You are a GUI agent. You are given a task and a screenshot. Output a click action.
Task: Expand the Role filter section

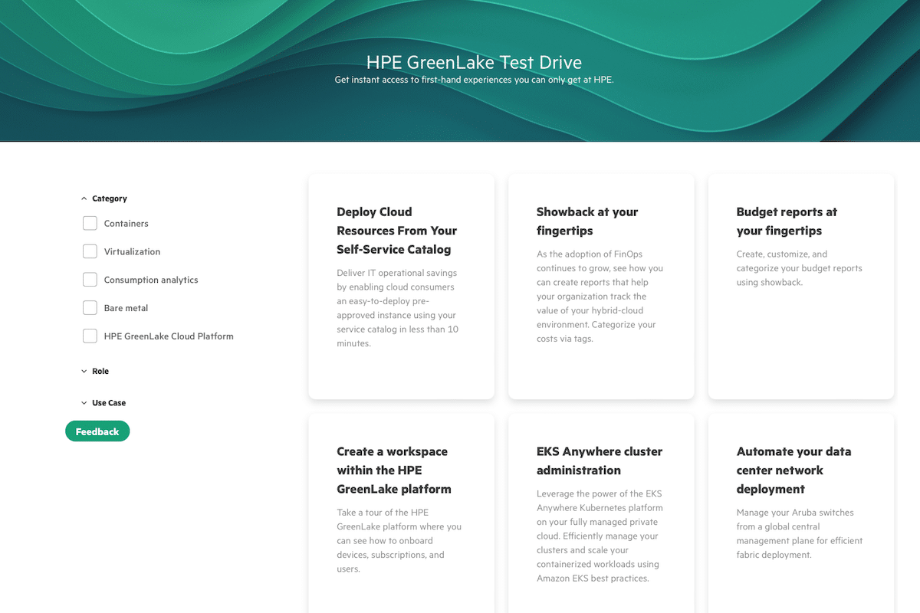(x=94, y=371)
